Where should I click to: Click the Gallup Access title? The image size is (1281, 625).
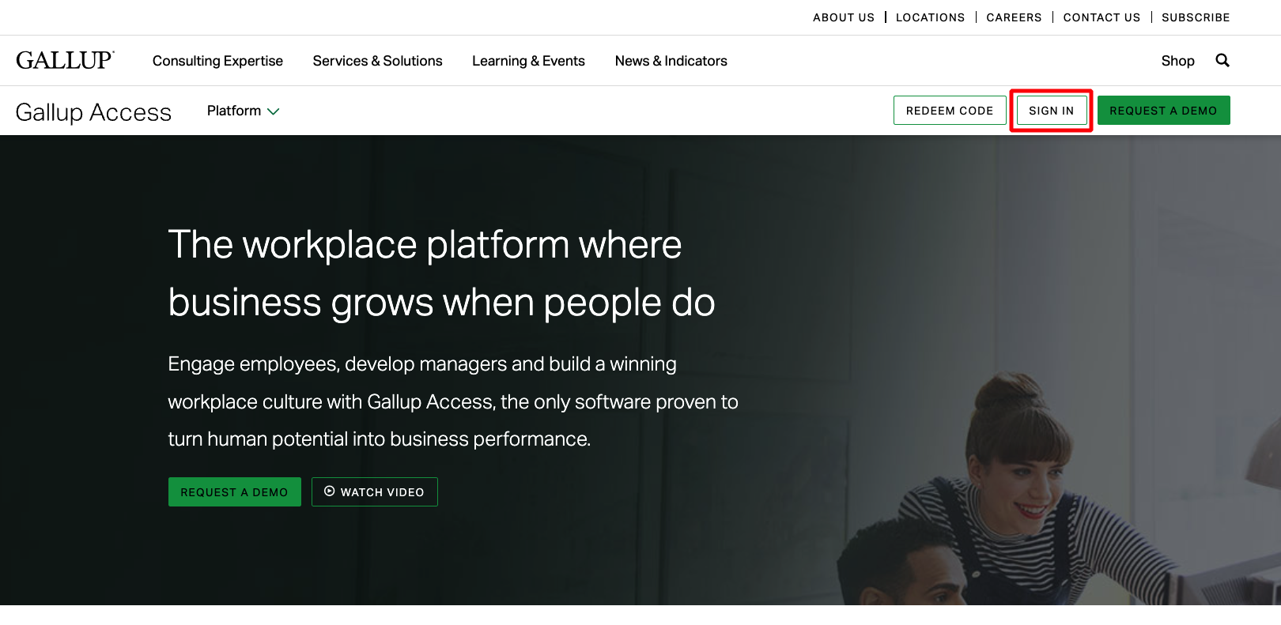coord(93,112)
